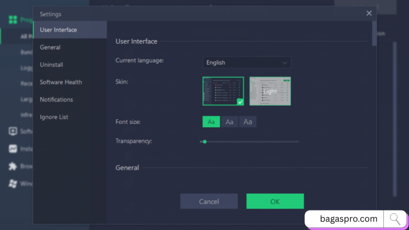Open the Current language dropdown

246,62
